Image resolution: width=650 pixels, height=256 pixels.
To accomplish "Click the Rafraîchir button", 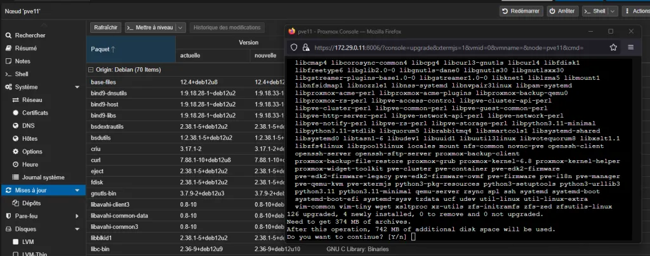I will (x=105, y=28).
